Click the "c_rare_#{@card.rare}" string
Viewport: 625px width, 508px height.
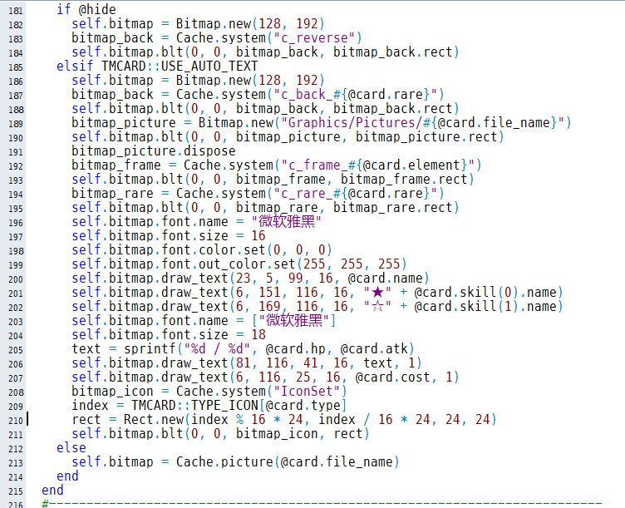[356, 194]
